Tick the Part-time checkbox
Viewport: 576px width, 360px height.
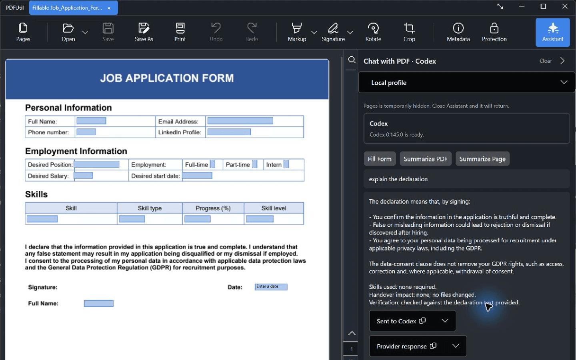point(255,164)
